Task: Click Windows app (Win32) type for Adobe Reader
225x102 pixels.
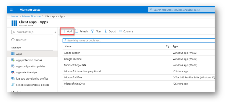Action: point(185,53)
